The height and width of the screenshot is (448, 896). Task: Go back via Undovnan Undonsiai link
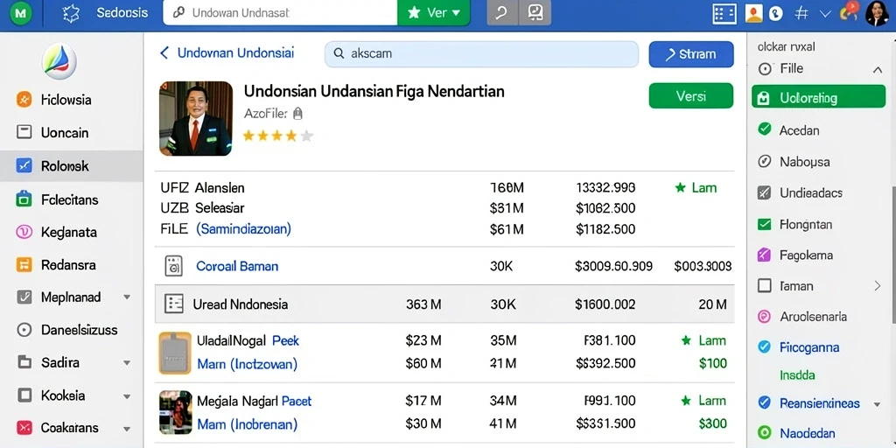pos(227,53)
